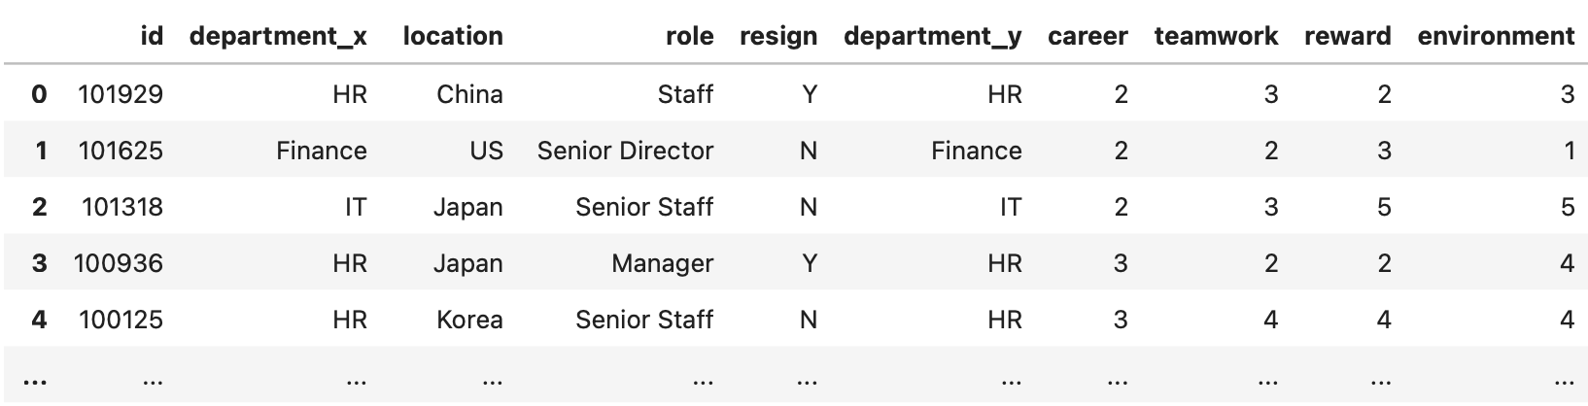
Task: Click the 'US' location cell
Action: 486,151
